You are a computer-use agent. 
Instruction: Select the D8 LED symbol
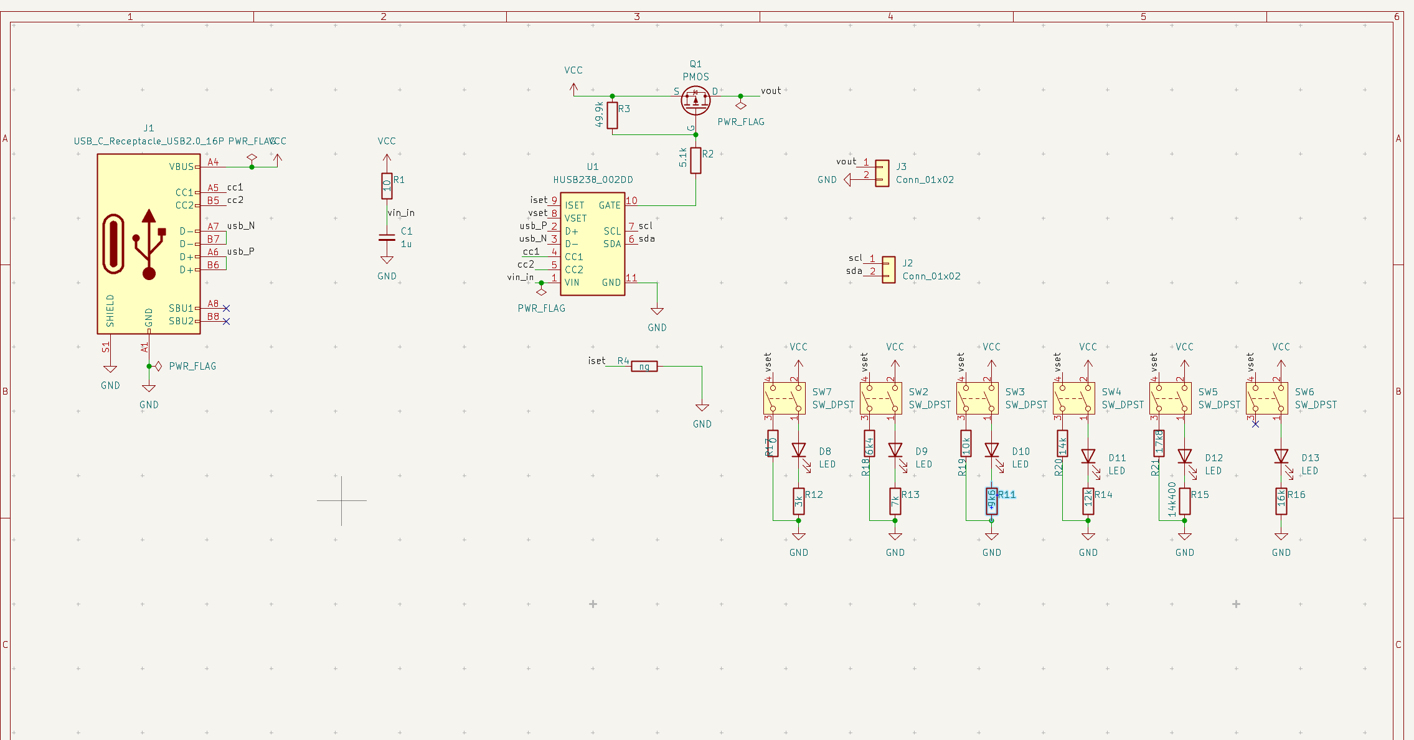pos(799,450)
